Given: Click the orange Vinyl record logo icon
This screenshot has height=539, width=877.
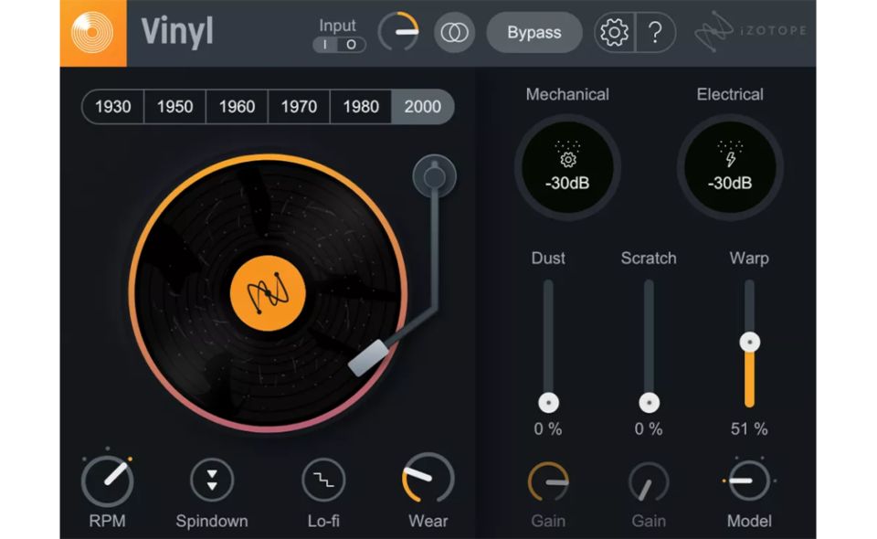Looking at the screenshot, I should tap(93, 33).
